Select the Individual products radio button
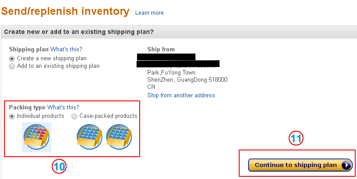357x179 pixels. (12, 116)
